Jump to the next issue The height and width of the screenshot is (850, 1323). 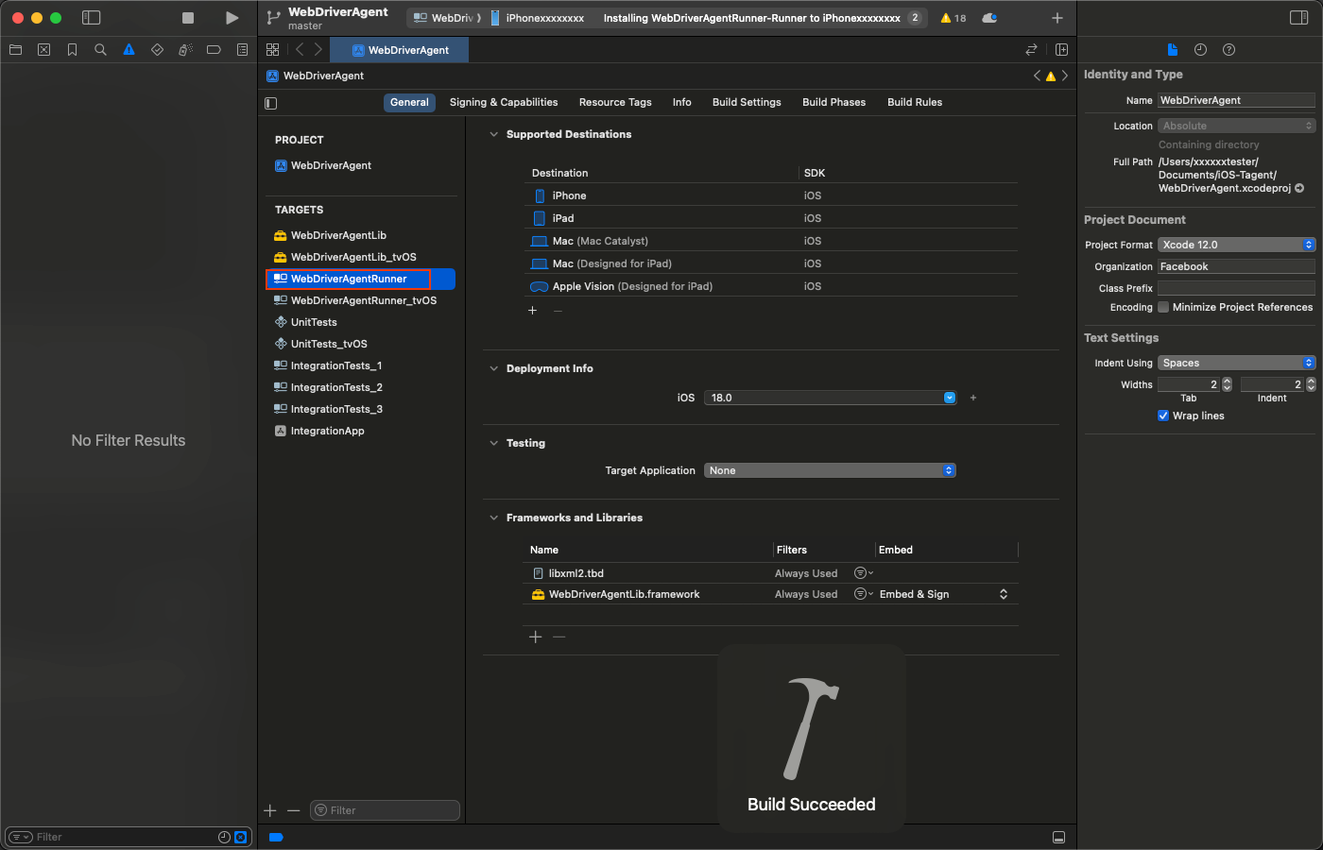tap(1065, 76)
